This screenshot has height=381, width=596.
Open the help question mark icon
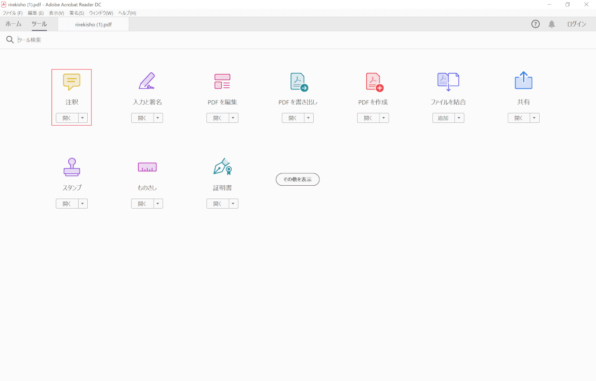[x=535, y=24]
